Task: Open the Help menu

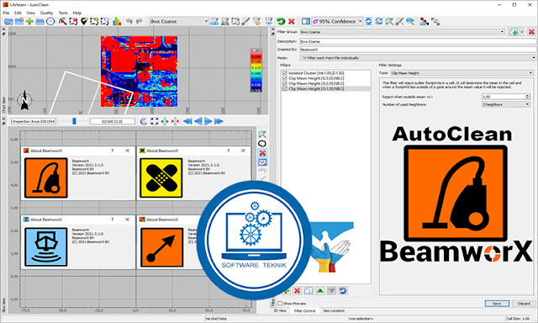Action: coord(77,13)
